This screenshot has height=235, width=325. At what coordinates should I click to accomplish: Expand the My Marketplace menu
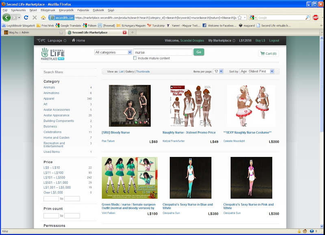[x=222, y=40]
